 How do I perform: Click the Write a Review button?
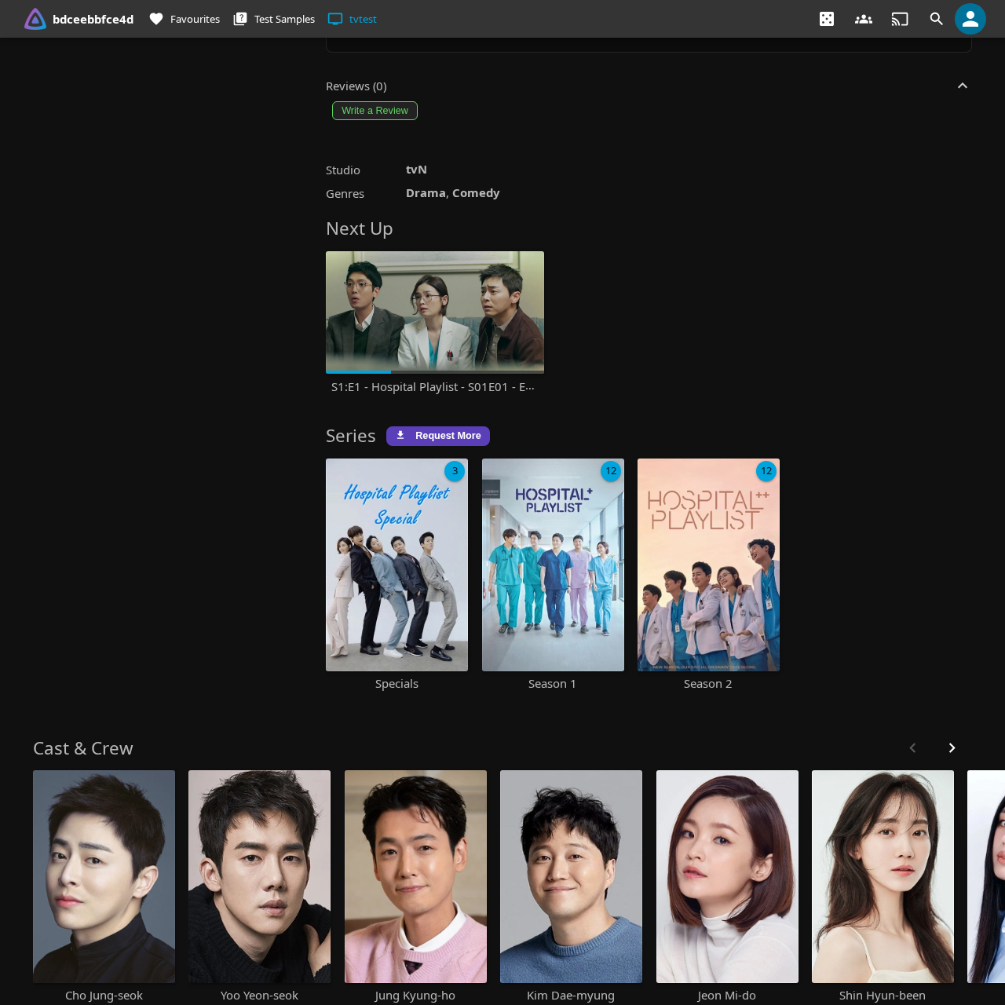coord(375,111)
